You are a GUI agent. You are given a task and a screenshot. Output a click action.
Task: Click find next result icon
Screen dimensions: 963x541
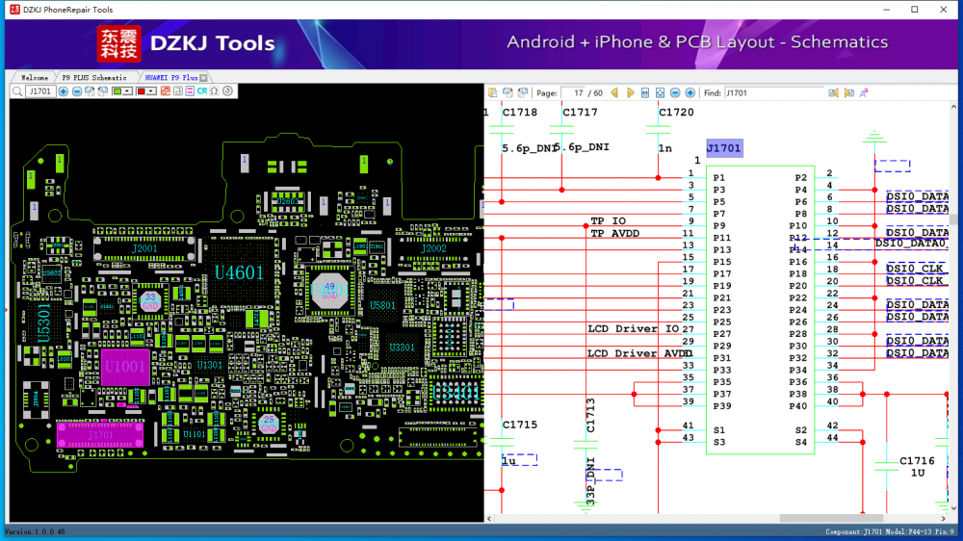click(x=849, y=93)
